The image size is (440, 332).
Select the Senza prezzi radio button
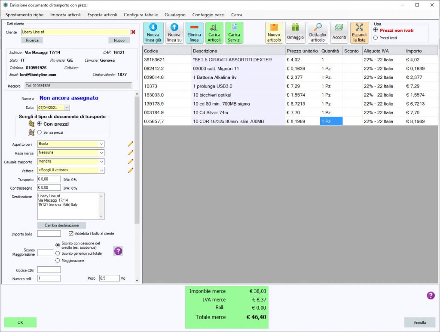tap(40, 133)
